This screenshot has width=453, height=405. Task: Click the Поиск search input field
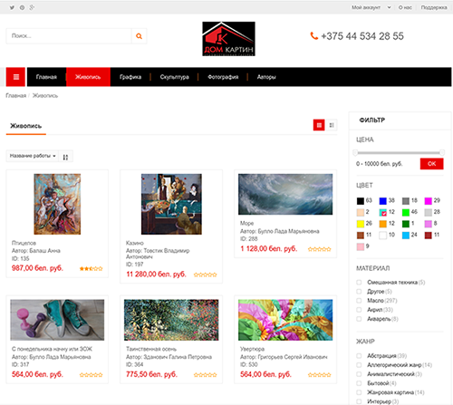69,36
